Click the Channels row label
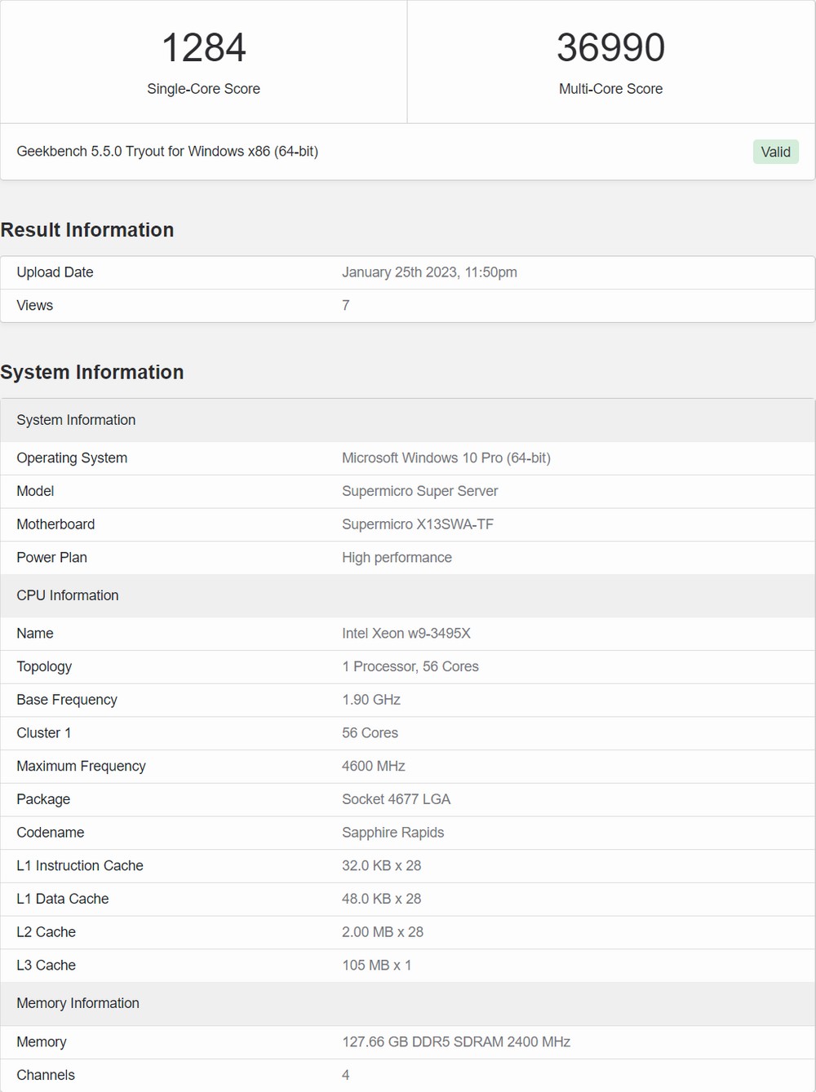Viewport: 816px width, 1092px height. coord(46,1075)
